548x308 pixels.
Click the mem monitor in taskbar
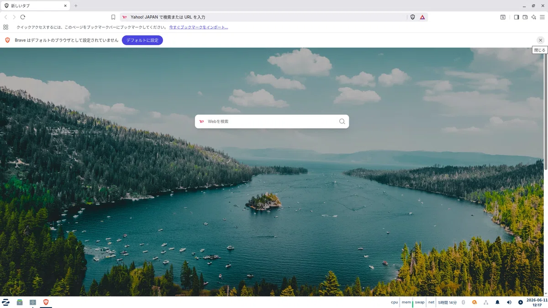coord(407,302)
